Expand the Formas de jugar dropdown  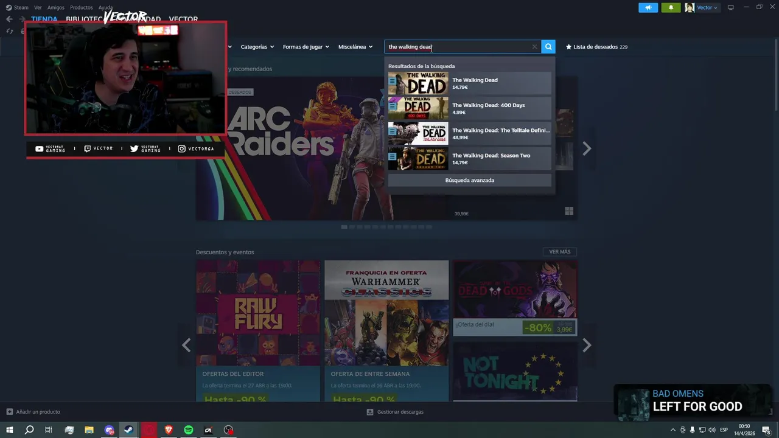(306, 47)
